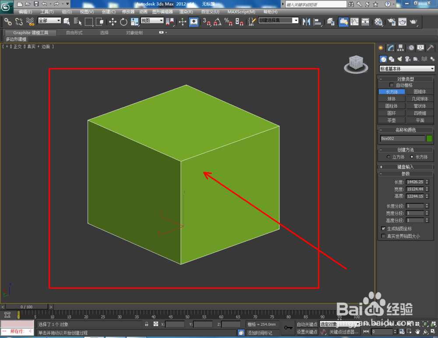Click the 平面 object type button
Image resolution: width=438 pixels, height=338 pixels.
pos(420,120)
